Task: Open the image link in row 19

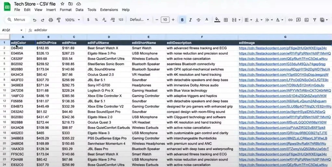Action: 283,138
